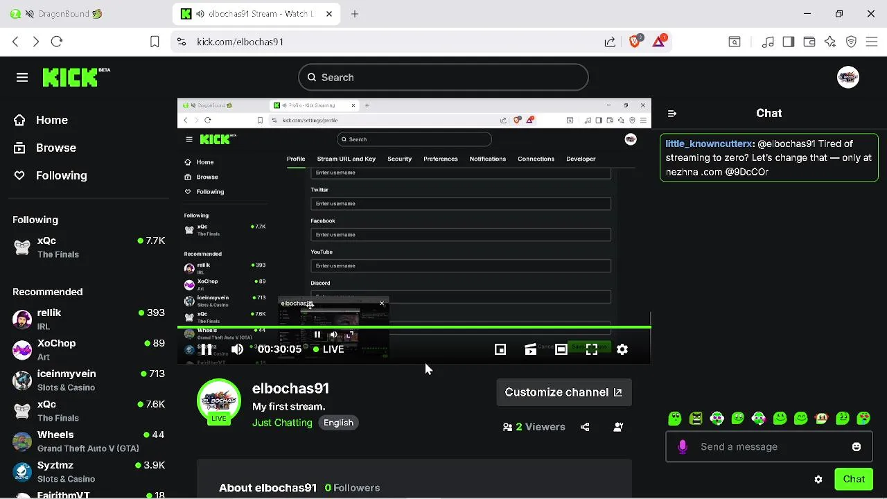Screen dimensions: 887x499
Task: Click little_knowncutterx username in chat
Action: (709, 143)
